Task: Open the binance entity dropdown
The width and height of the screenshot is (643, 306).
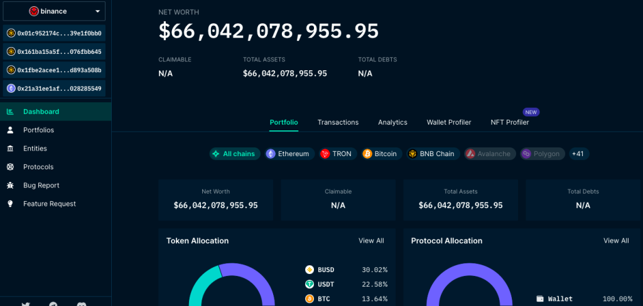Action: point(56,11)
